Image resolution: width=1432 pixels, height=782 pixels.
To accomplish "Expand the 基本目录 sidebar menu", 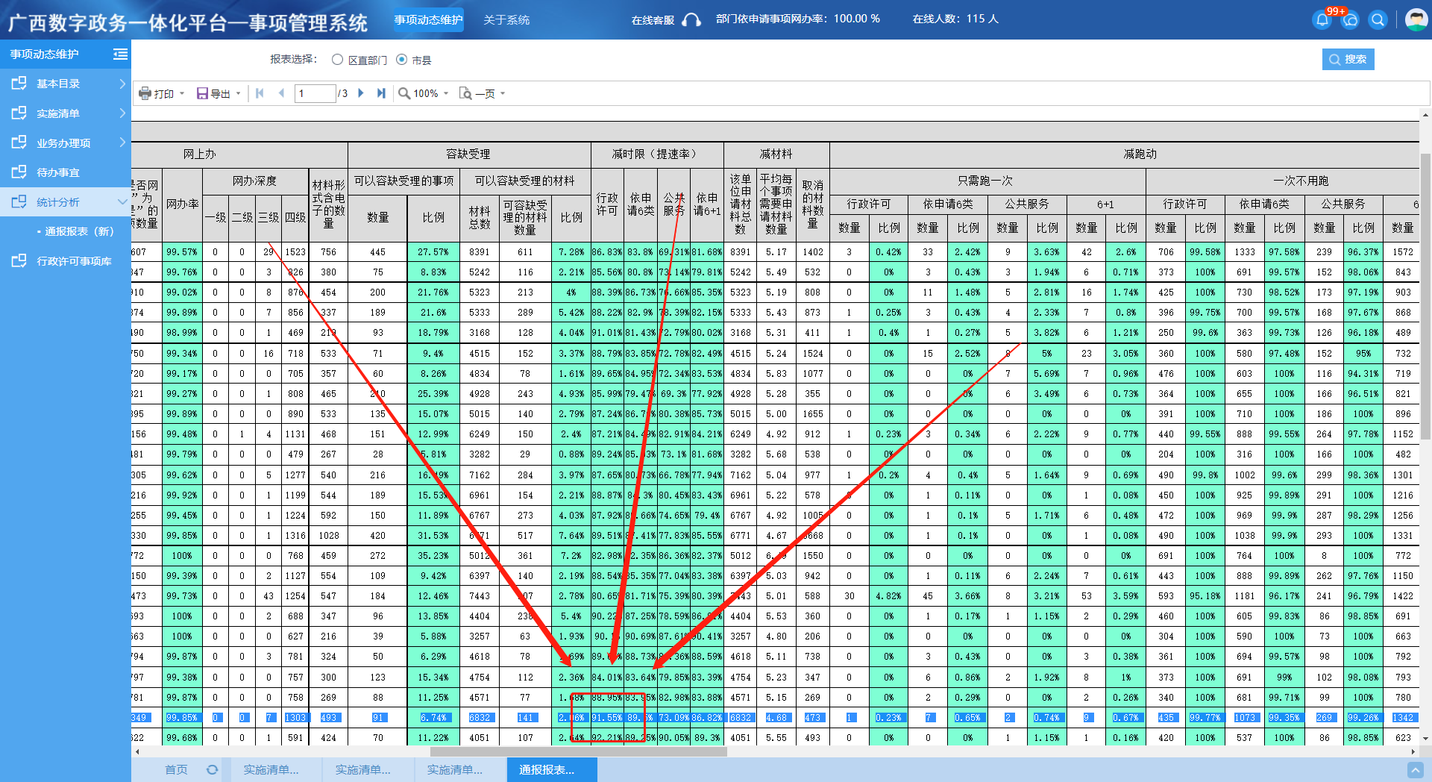I will coord(66,84).
